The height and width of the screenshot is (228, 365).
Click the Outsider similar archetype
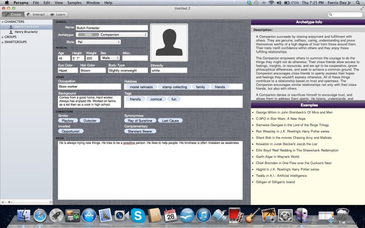click(x=90, y=120)
